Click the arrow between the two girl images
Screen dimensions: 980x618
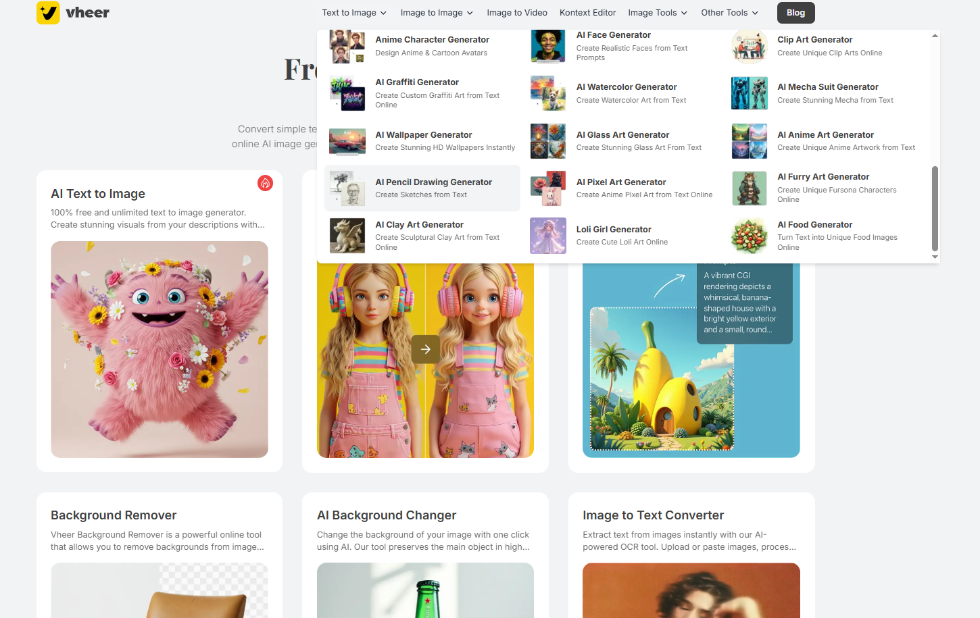click(426, 349)
